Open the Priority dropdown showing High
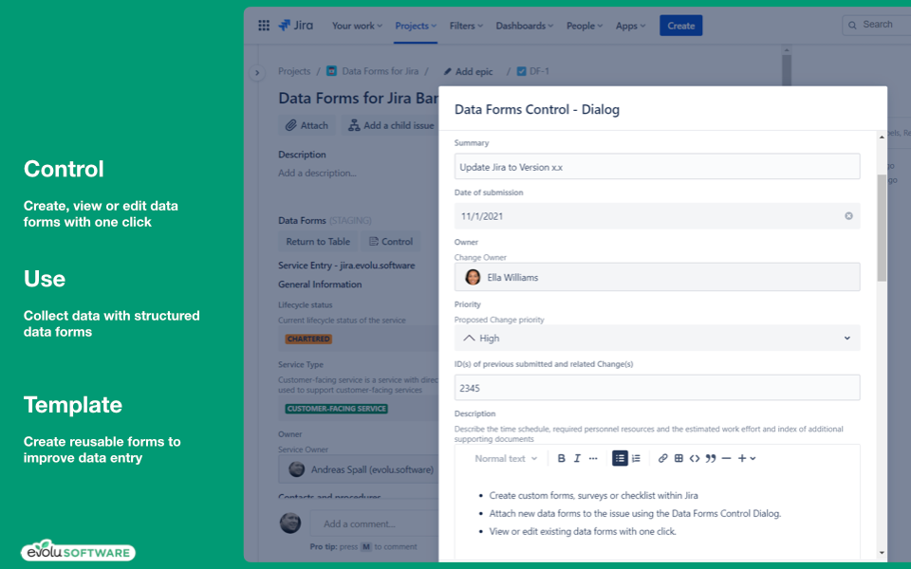The height and width of the screenshot is (569, 911). (657, 338)
